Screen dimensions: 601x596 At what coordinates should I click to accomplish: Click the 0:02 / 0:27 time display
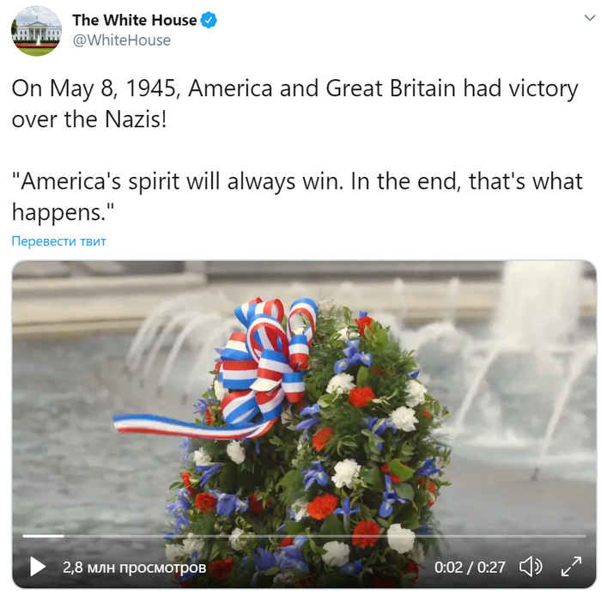[470, 568]
